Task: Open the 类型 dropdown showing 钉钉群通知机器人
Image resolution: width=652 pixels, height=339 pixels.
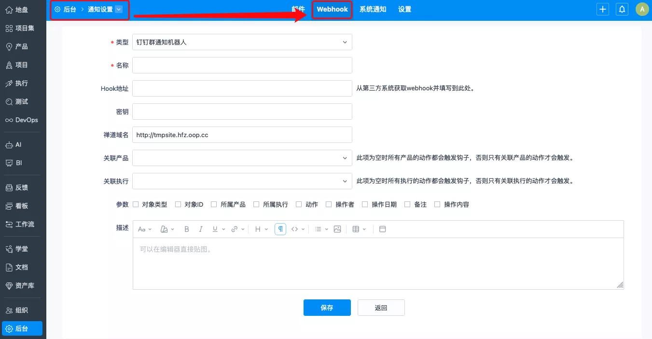Action: pyautogui.click(x=242, y=42)
